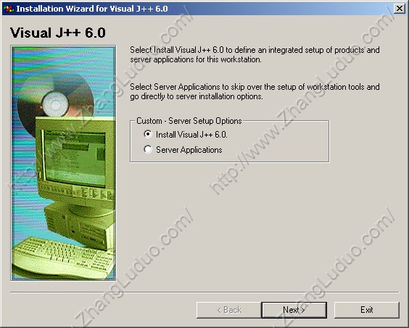Click the Next button
Image resolution: width=409 pixels, height=328 pixels.
[294, 310]
